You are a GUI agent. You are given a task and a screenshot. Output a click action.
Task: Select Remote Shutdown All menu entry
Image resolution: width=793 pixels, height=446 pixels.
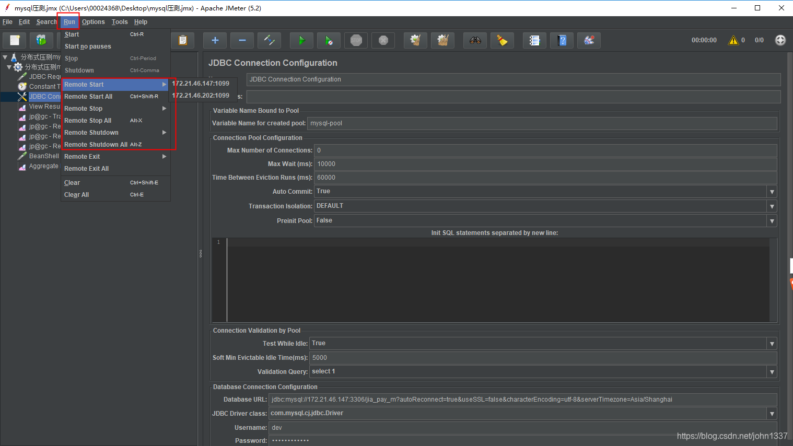click(115, 145)
